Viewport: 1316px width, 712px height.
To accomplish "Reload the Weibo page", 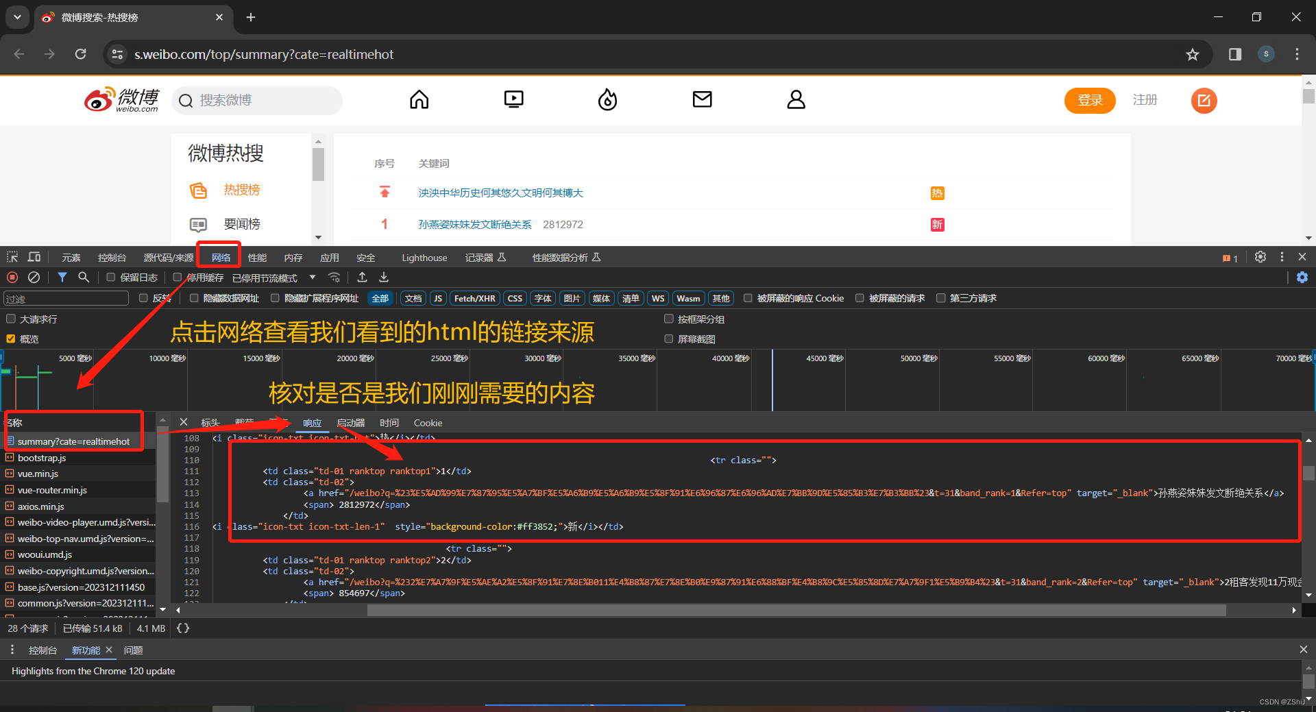I will (81, 54).
